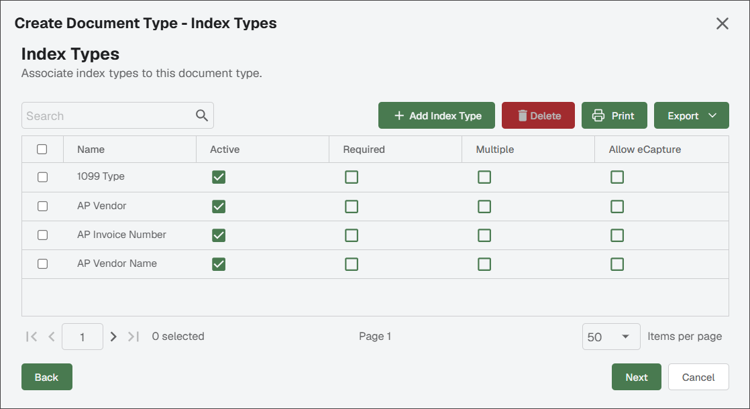Select the AP Vendor row checkbox
Viewport: 750px width, 409px height.
[x=42, y=206]
